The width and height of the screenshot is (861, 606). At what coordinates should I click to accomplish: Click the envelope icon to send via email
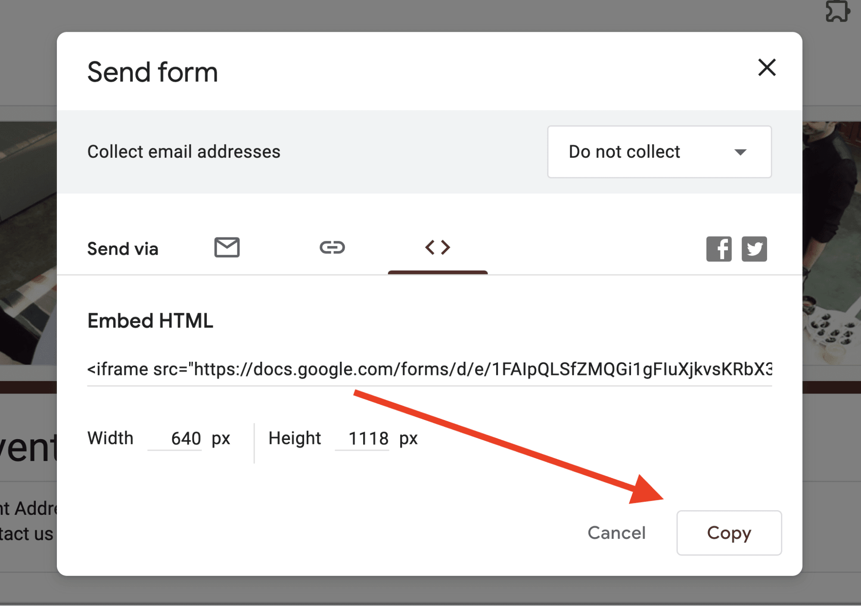[x=227, y=248]
